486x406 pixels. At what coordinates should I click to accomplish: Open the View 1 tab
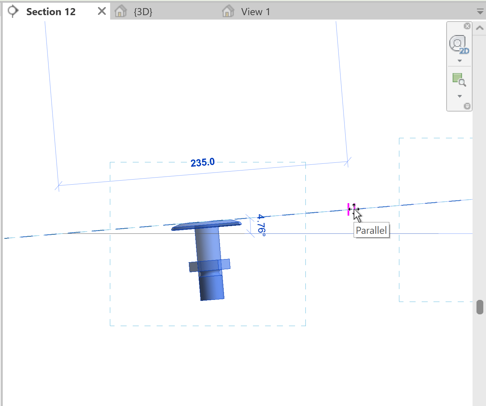point(256,12)
